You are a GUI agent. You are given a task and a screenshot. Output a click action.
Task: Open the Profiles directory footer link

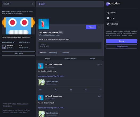point(23,104)
